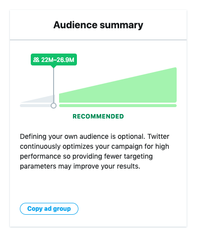Click the gray portion of the slider track
Screen dimensions: 199x240
point(35,106)
